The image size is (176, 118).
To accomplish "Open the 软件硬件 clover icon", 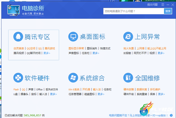I will [18, 78].
